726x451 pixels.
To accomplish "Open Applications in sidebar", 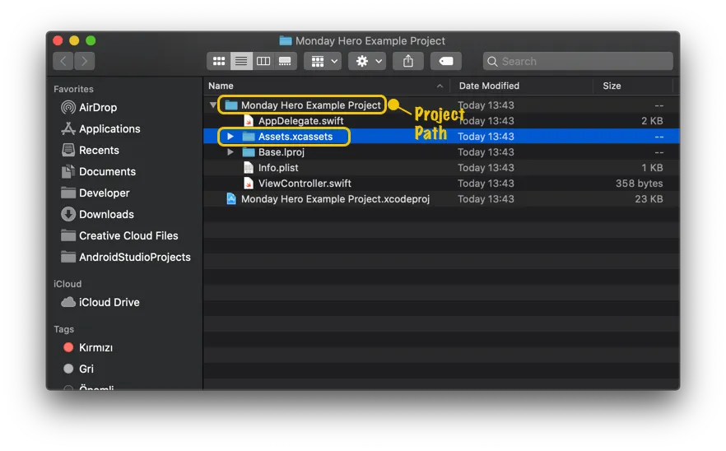I will click(100, 128).
